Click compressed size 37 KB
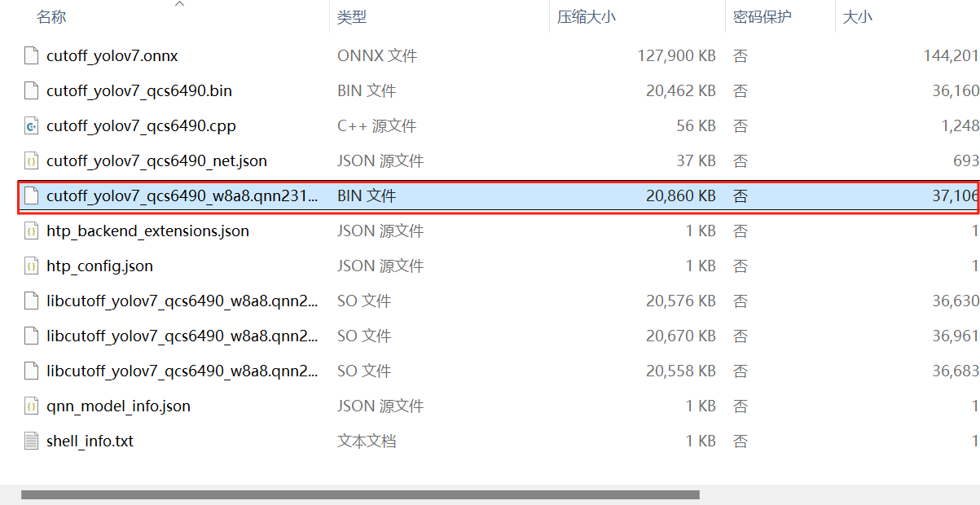980x505 pixels. tap(697, 161)
